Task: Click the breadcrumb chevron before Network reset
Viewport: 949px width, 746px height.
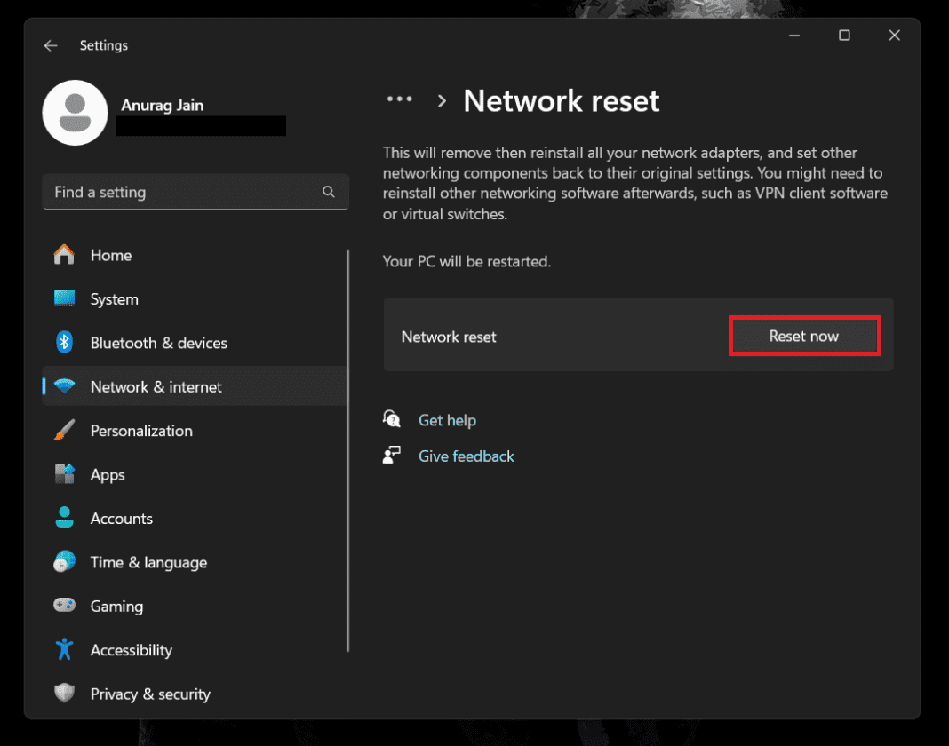Action: [x=442, y=100]
